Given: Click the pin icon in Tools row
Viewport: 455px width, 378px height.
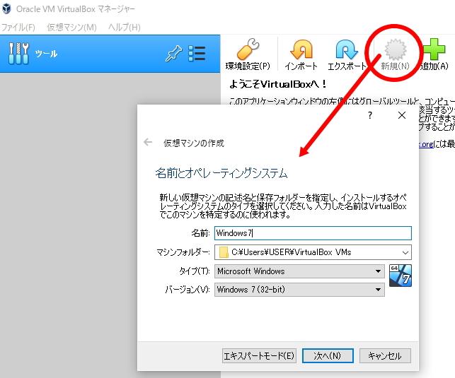Looking at the screenshot, I should pos(173,54).
